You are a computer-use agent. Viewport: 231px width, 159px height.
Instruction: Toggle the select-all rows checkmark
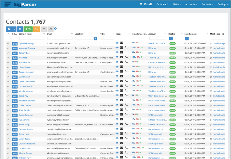tap(8, 34)
